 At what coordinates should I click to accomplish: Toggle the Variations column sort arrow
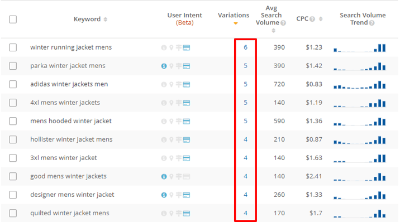pyautogui.click(x=236, y=23)
